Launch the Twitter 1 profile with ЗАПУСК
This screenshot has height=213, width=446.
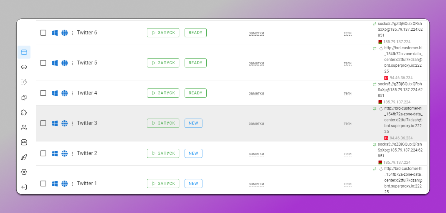pos(163,183)
